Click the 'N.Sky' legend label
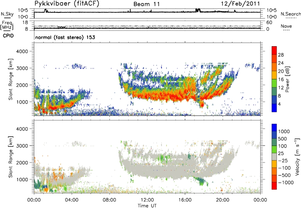 tap(7, 14)
